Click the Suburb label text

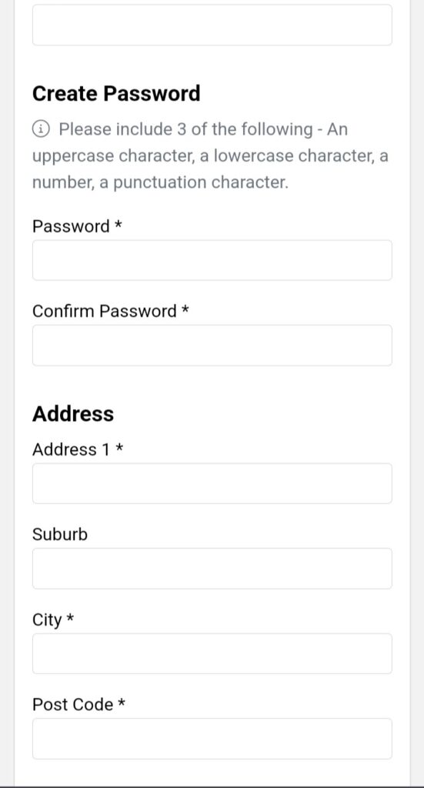coord(60,534)
